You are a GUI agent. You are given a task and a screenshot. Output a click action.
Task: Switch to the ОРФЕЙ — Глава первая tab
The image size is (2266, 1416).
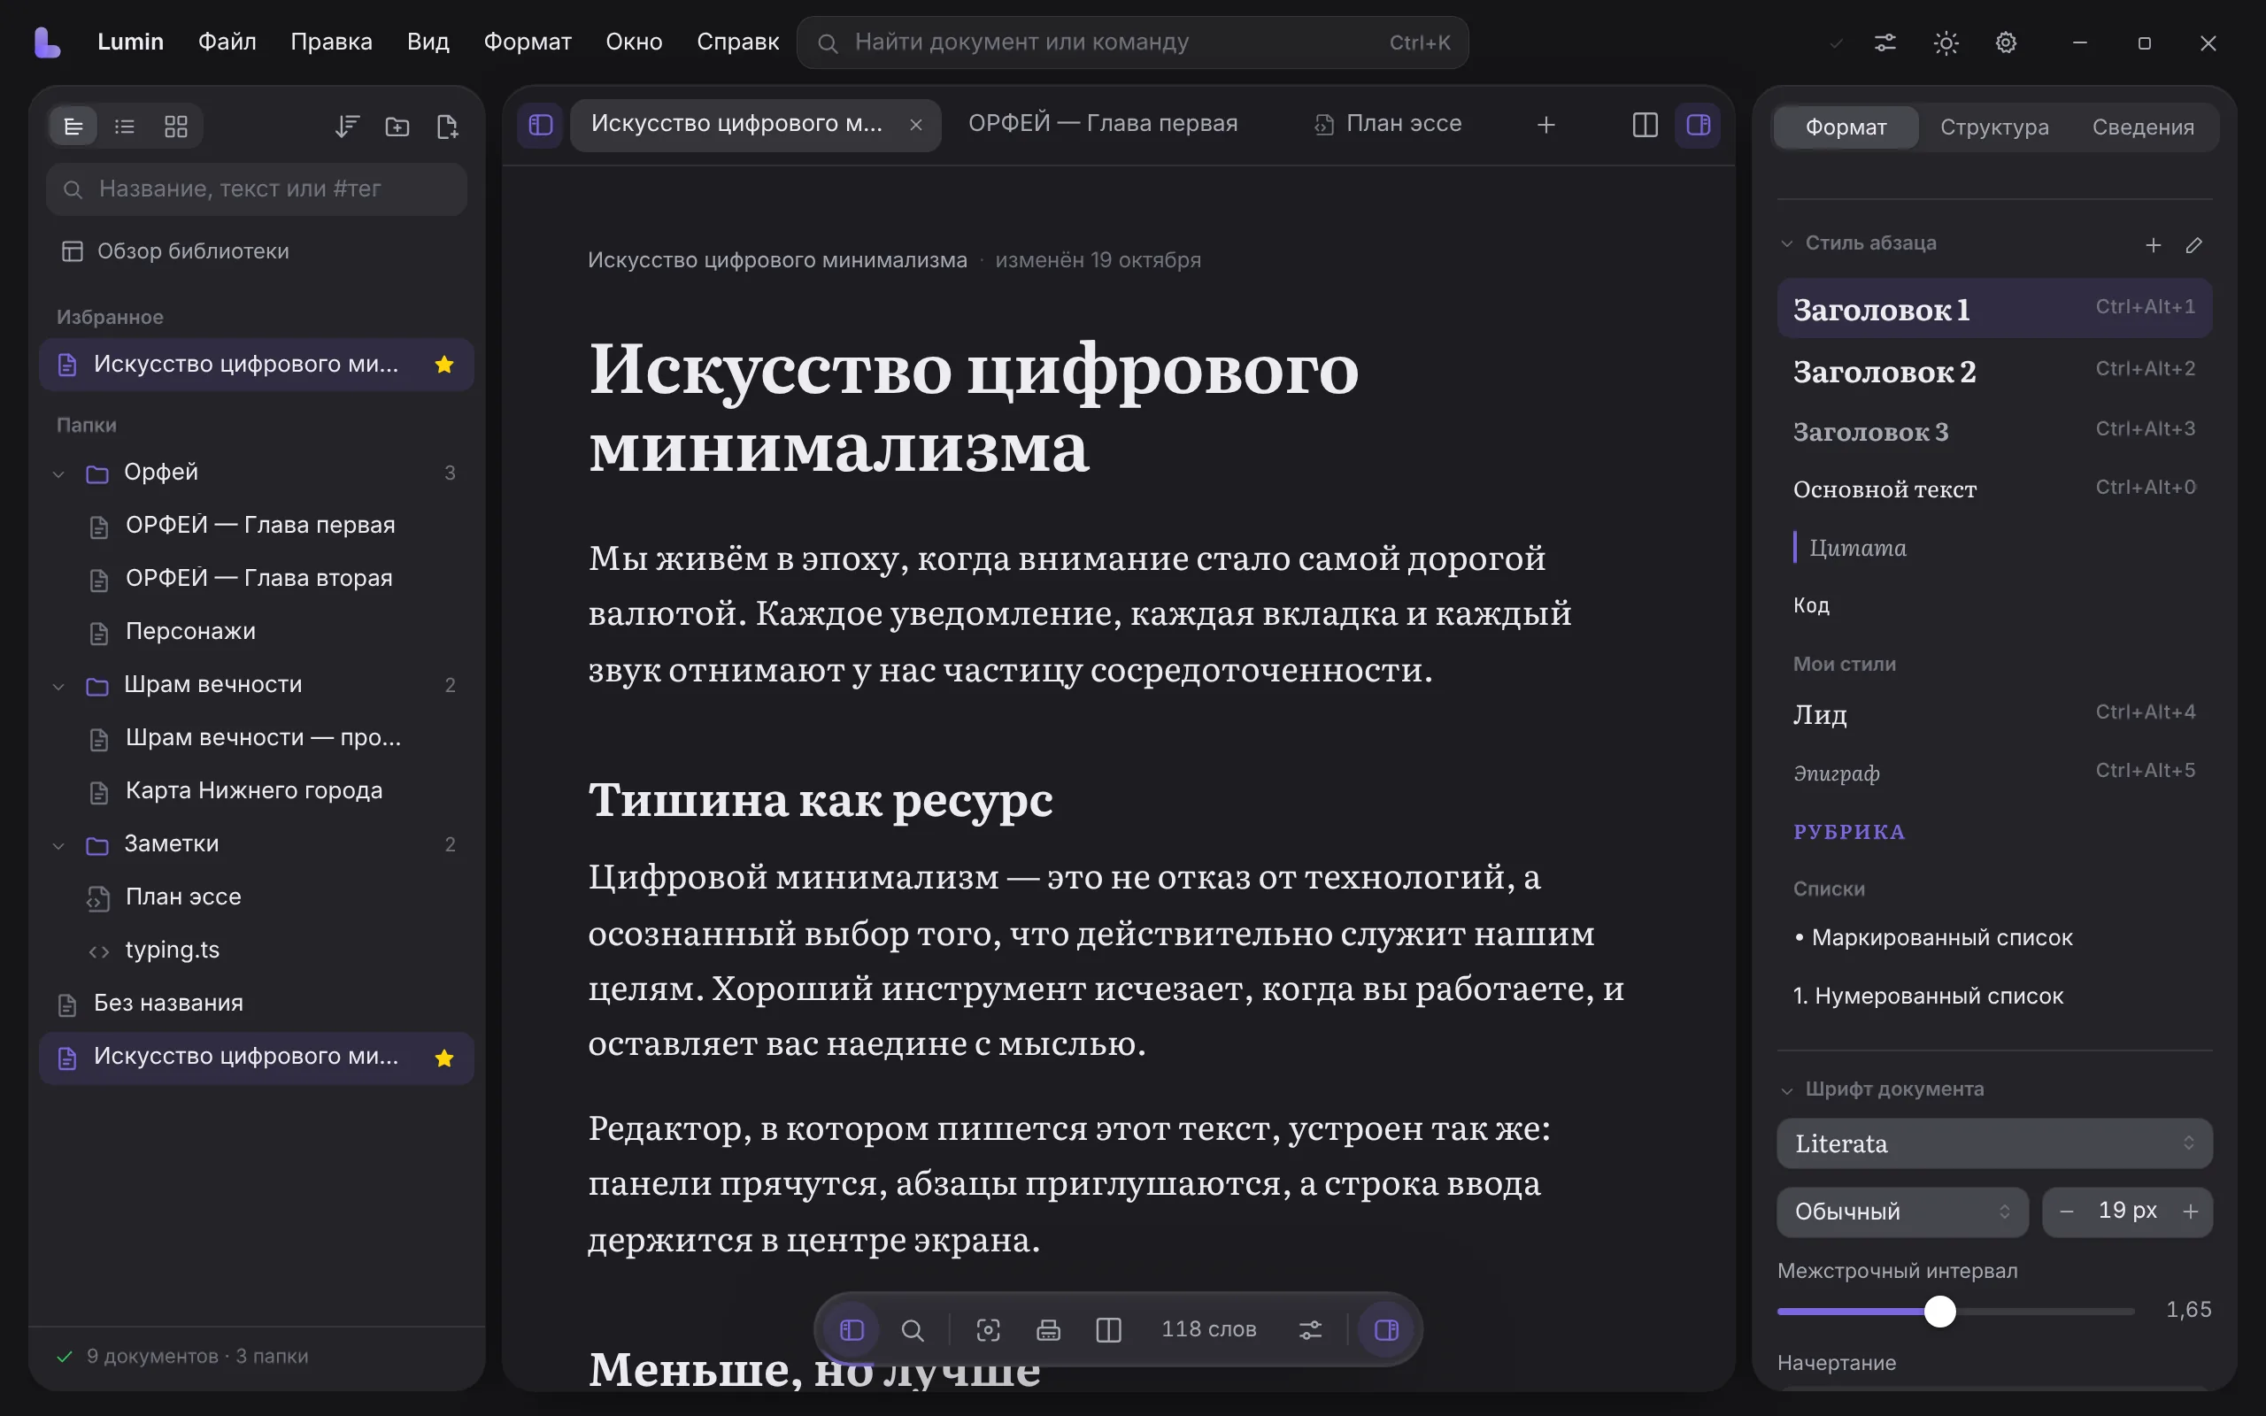[x=1102, y=124]
